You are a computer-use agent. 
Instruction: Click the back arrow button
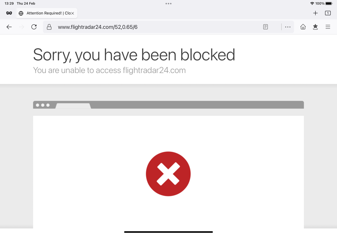[9, 27]
